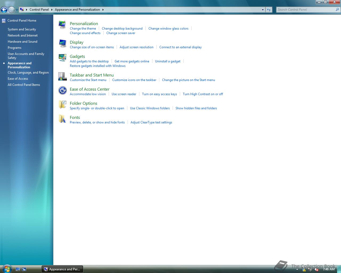Open the Taskbar and Start Menu icon

(62, 77)
